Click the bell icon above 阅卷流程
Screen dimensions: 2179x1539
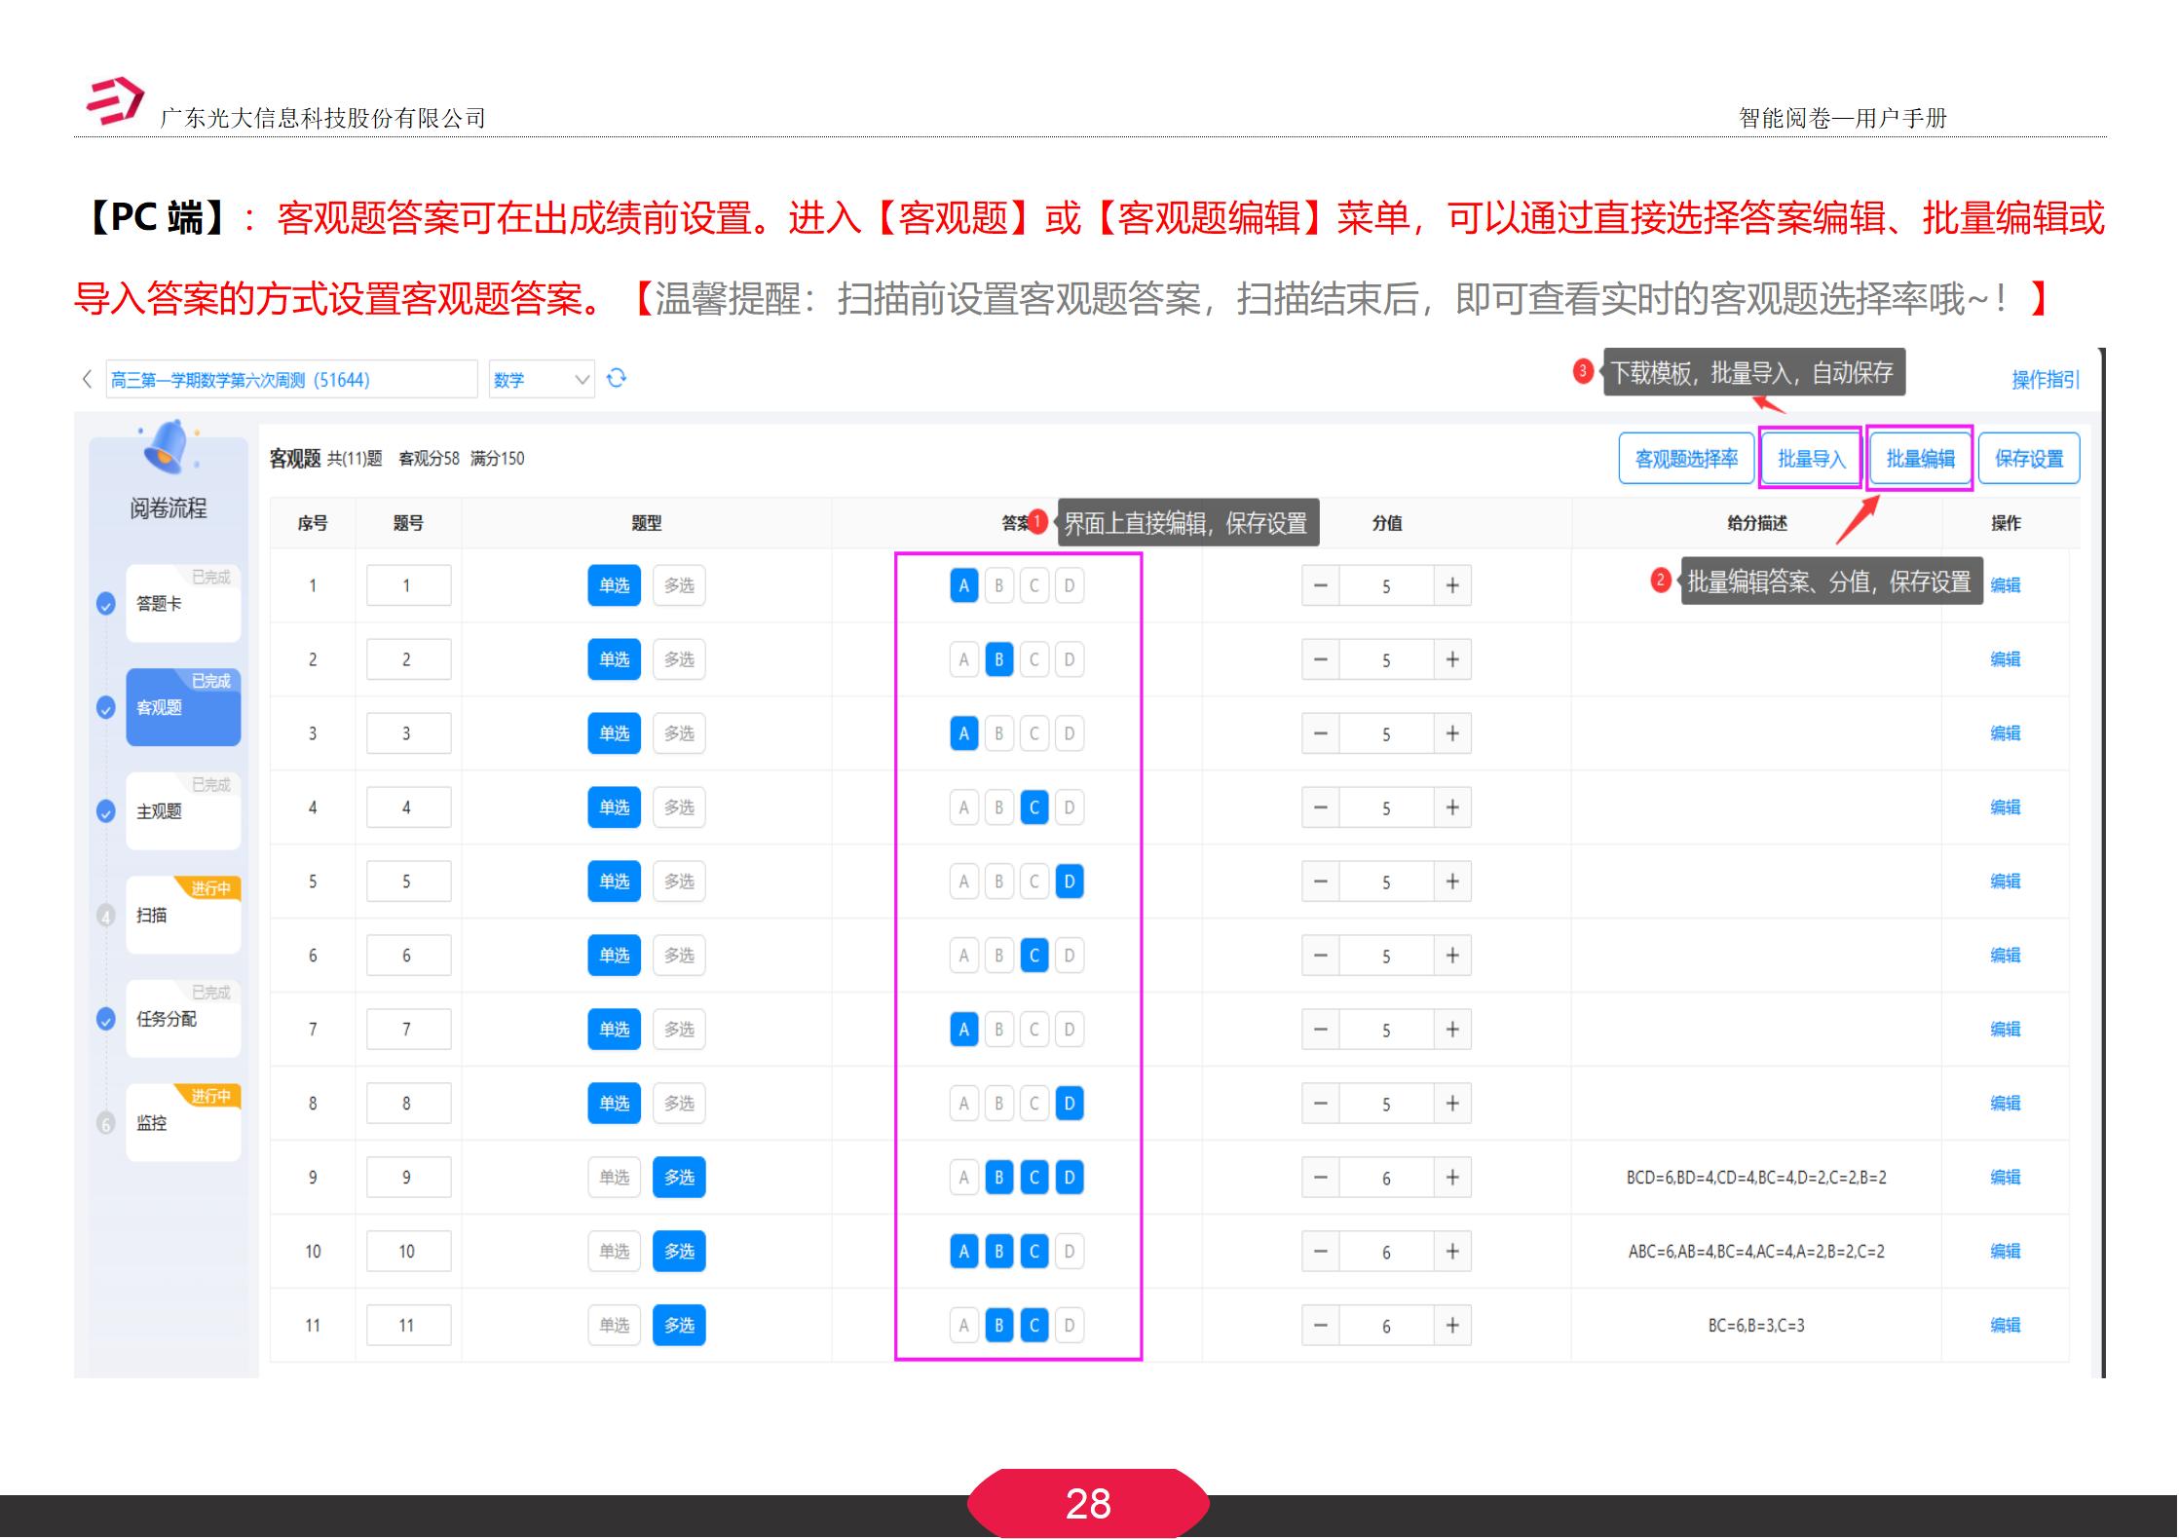point(164,446)
